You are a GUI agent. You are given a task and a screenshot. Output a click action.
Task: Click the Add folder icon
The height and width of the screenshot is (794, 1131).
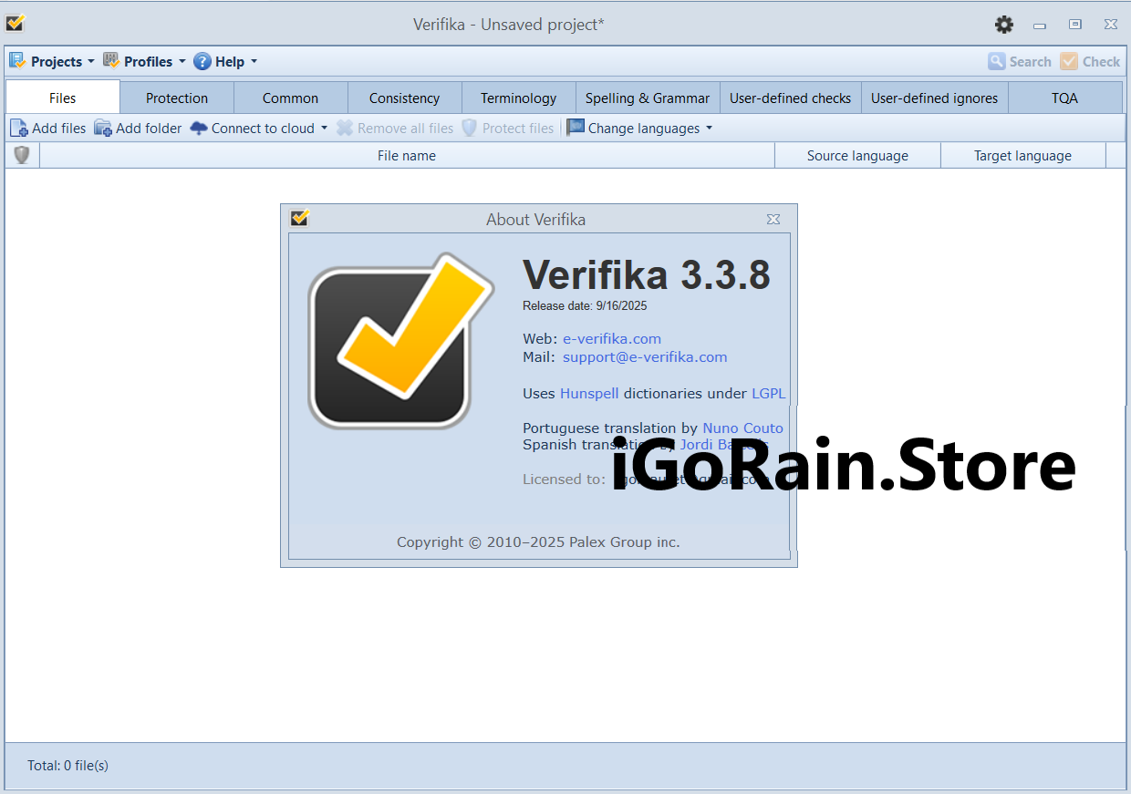pos(103,129)
